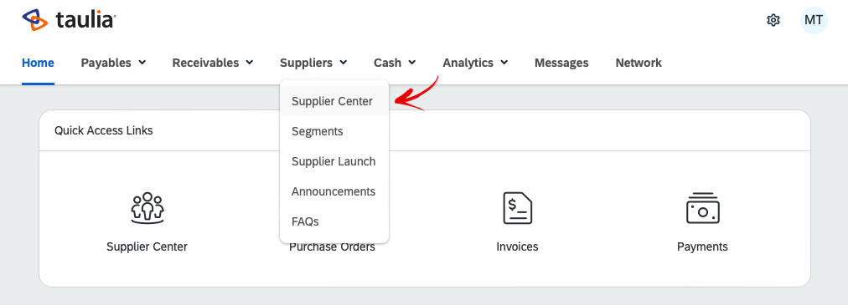Open Announcements from Suppliers menu
Image resolution: width=848 pixels, height=305 pixels.
[x=334, y=192]
